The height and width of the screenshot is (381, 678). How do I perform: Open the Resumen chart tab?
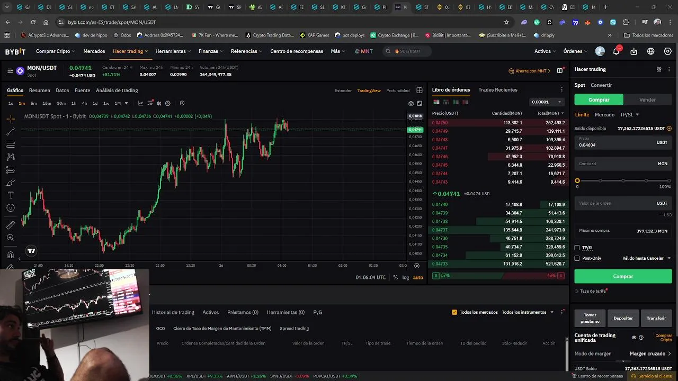click(x=39, y=90)
